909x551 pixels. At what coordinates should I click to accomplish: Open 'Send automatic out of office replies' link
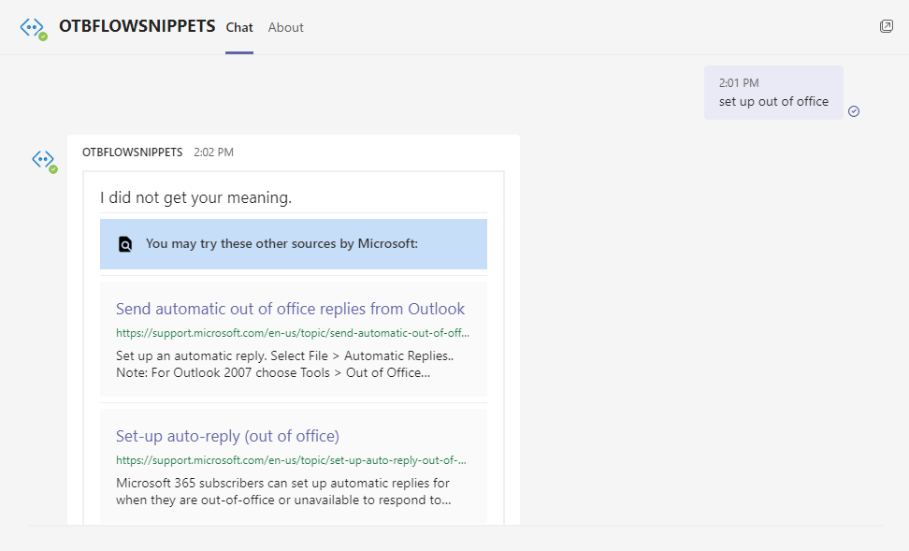pos(290,309)
